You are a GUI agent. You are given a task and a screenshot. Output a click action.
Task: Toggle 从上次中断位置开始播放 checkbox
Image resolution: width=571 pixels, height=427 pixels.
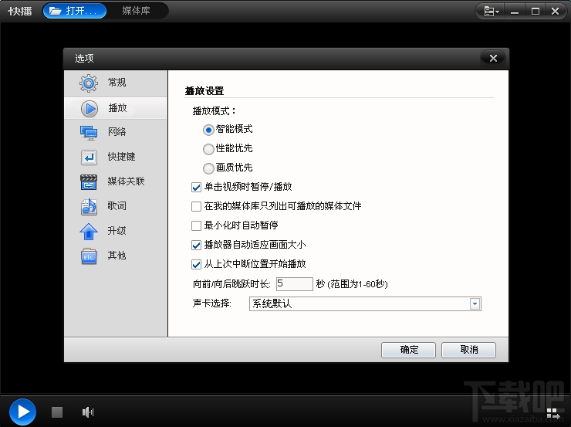(x=196, y=265)
